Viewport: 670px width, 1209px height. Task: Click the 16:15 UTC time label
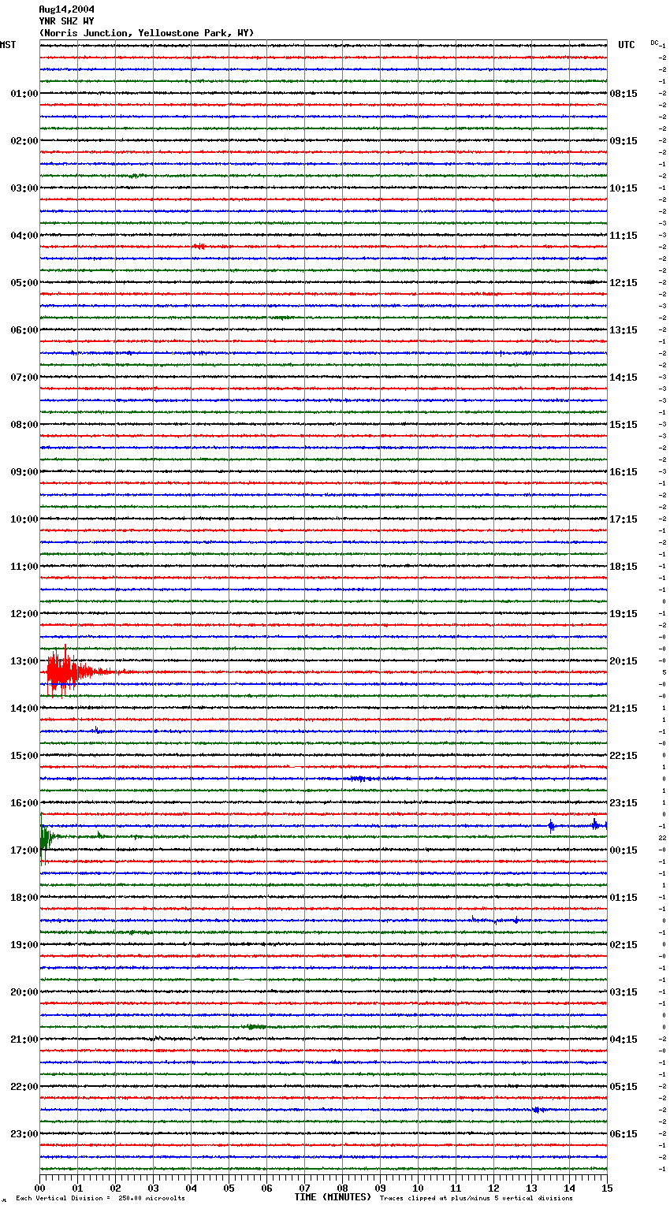point(623,472)
